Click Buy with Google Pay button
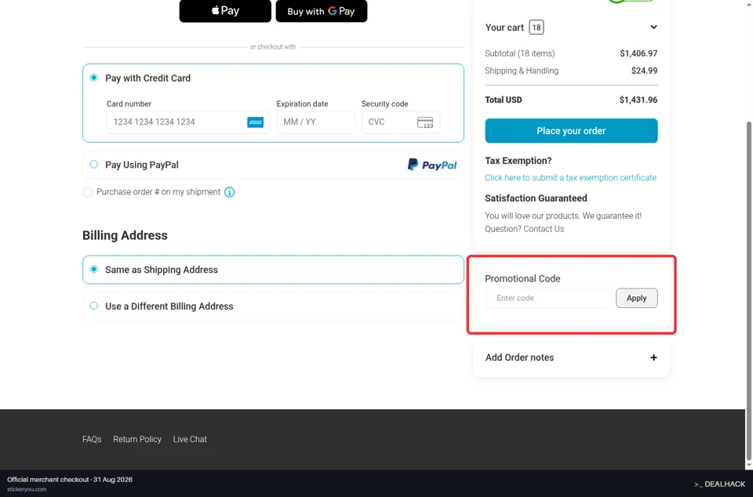 pyautogui.click(x=322, y=10)
